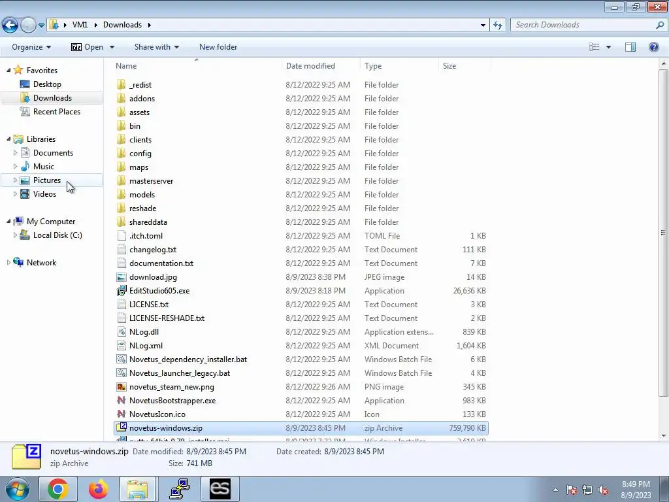Open the Organize menu
The image size is (669, 502).
pos(31,47)
